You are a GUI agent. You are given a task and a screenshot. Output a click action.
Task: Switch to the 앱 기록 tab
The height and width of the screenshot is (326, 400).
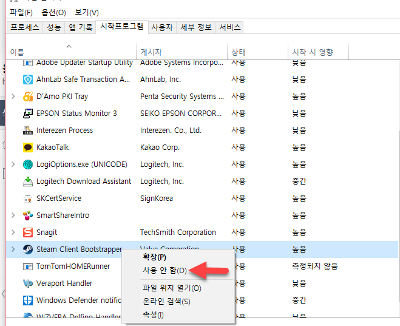(80, 27)
